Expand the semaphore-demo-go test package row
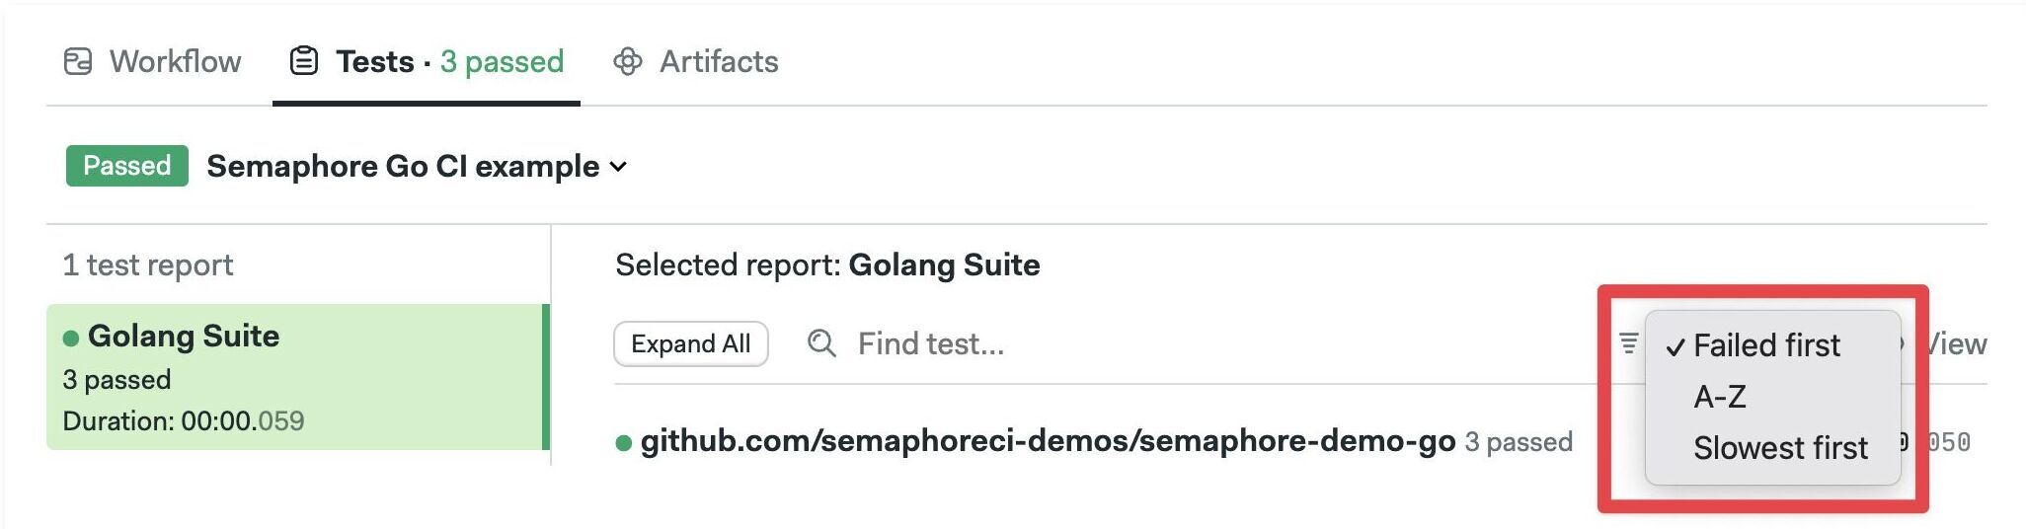The image size is (2026, 529). pyautogui.click(x=1048, y=441)
